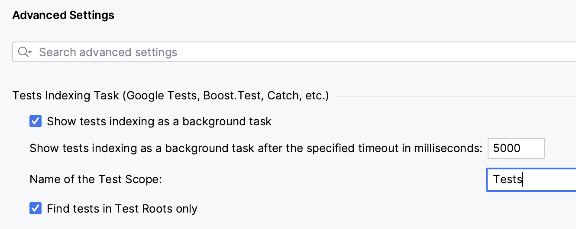Click the timeout in milliseconds label text

coord(256,149)
